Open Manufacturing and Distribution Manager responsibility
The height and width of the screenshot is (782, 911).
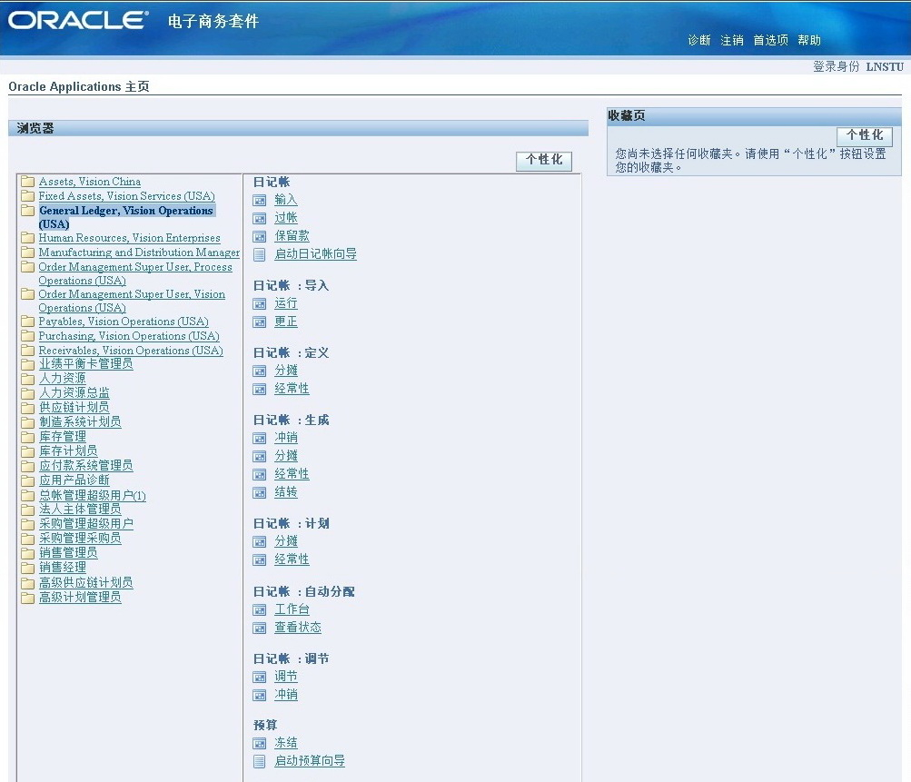point(139,252)
